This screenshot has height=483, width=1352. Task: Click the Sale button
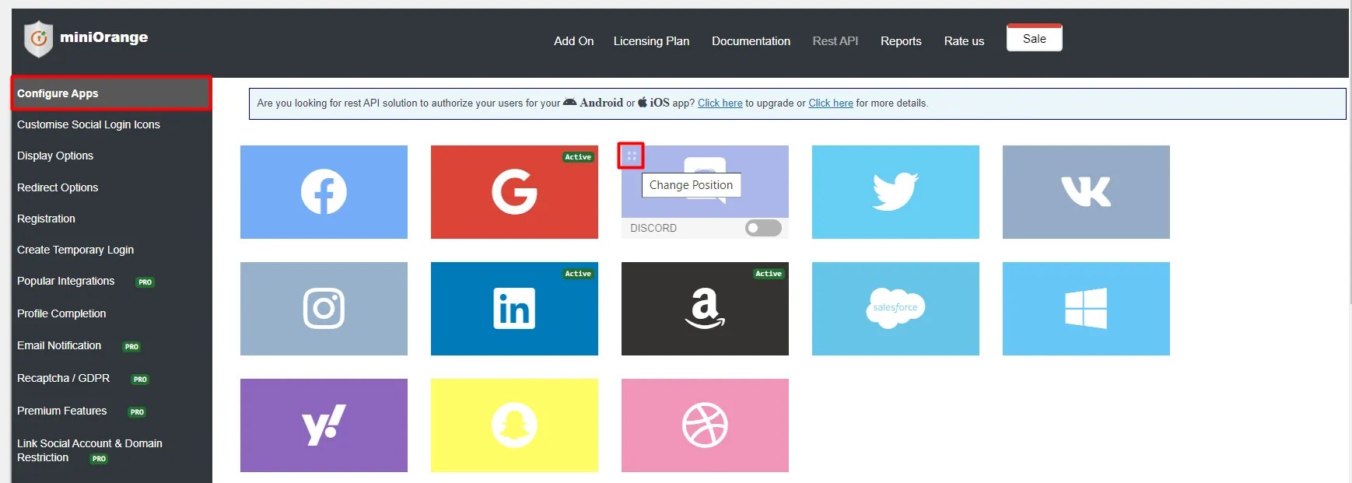[x=1035, y=38]
